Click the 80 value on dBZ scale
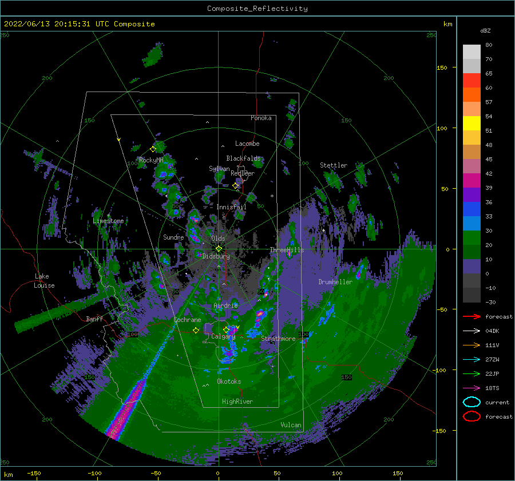This screenshot has width=515, height=481. point(489,45)
